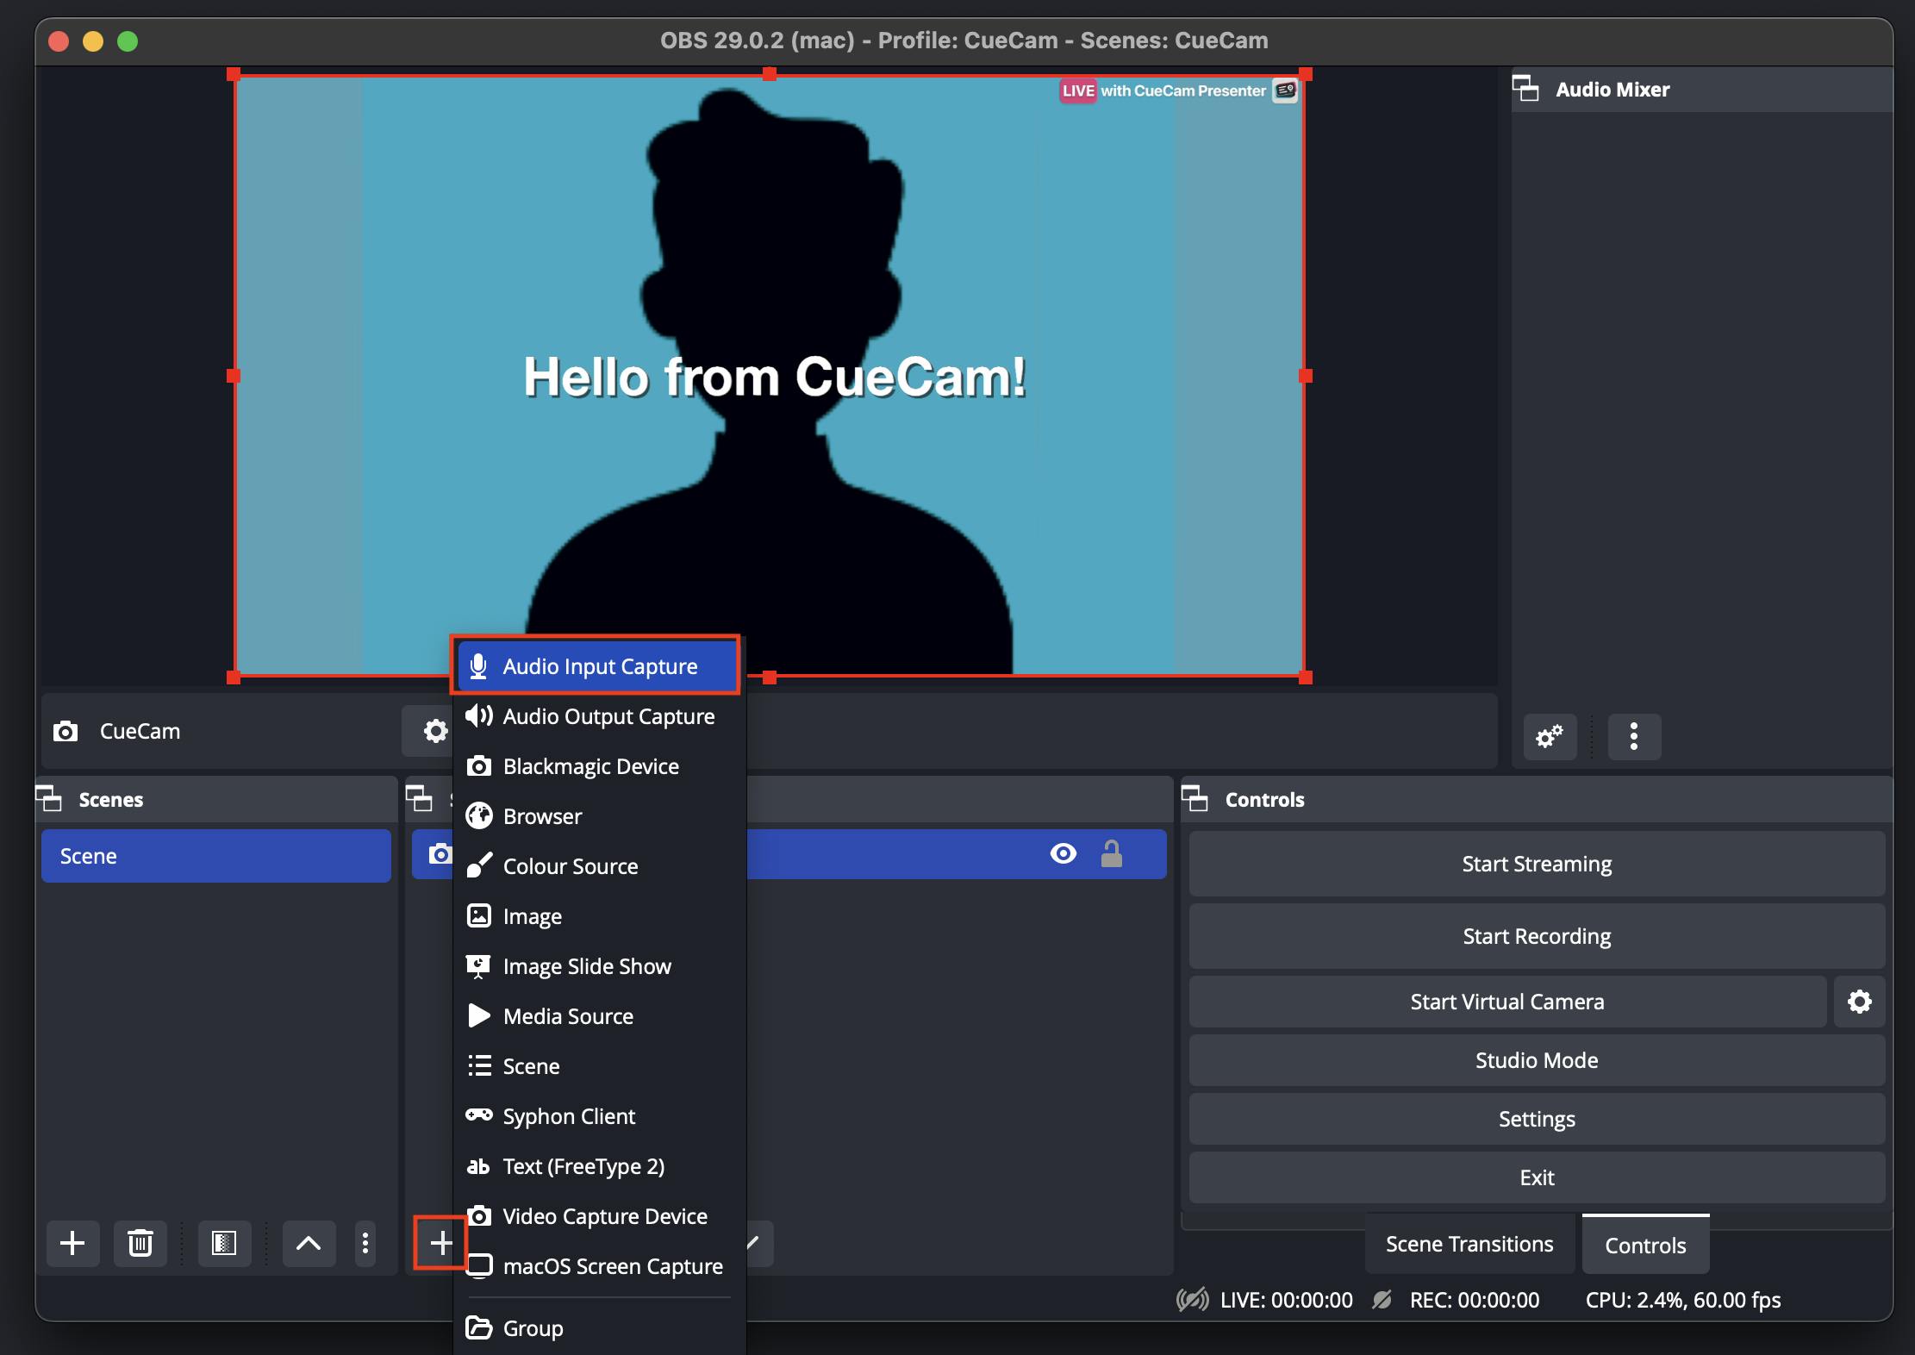Add a Browser source

pos(599,816)
